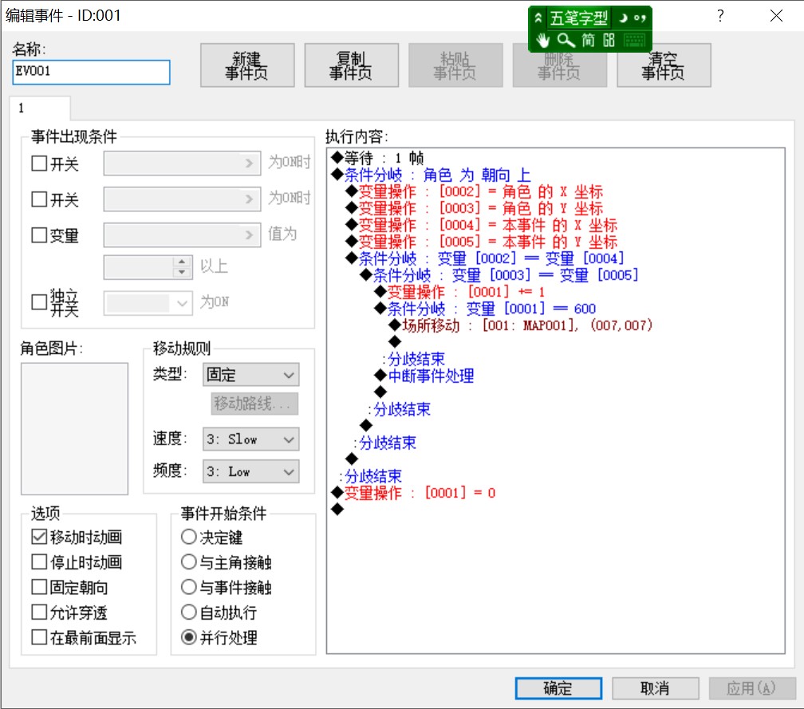Select the 中断事件处理 command line
The image size is (804, 709).
(x=424, y=376)
